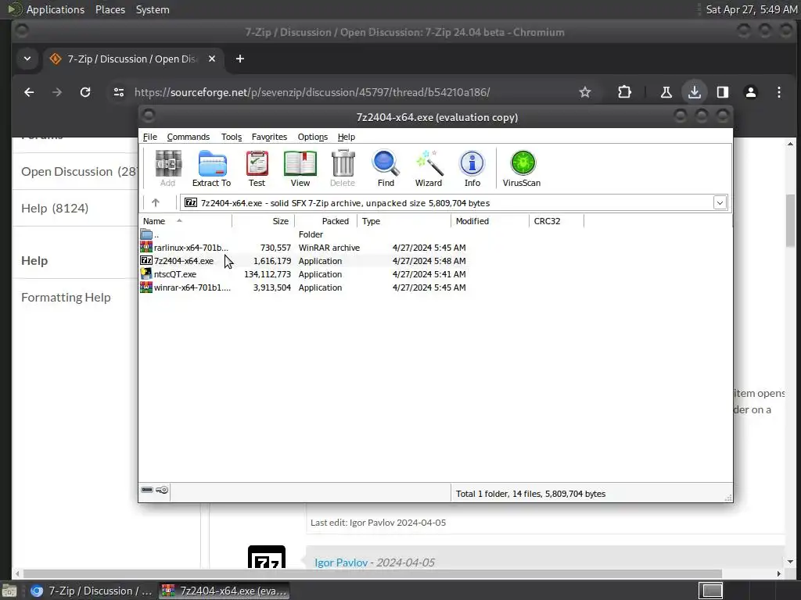Click the clock in top panel

(x=751, y=9)
